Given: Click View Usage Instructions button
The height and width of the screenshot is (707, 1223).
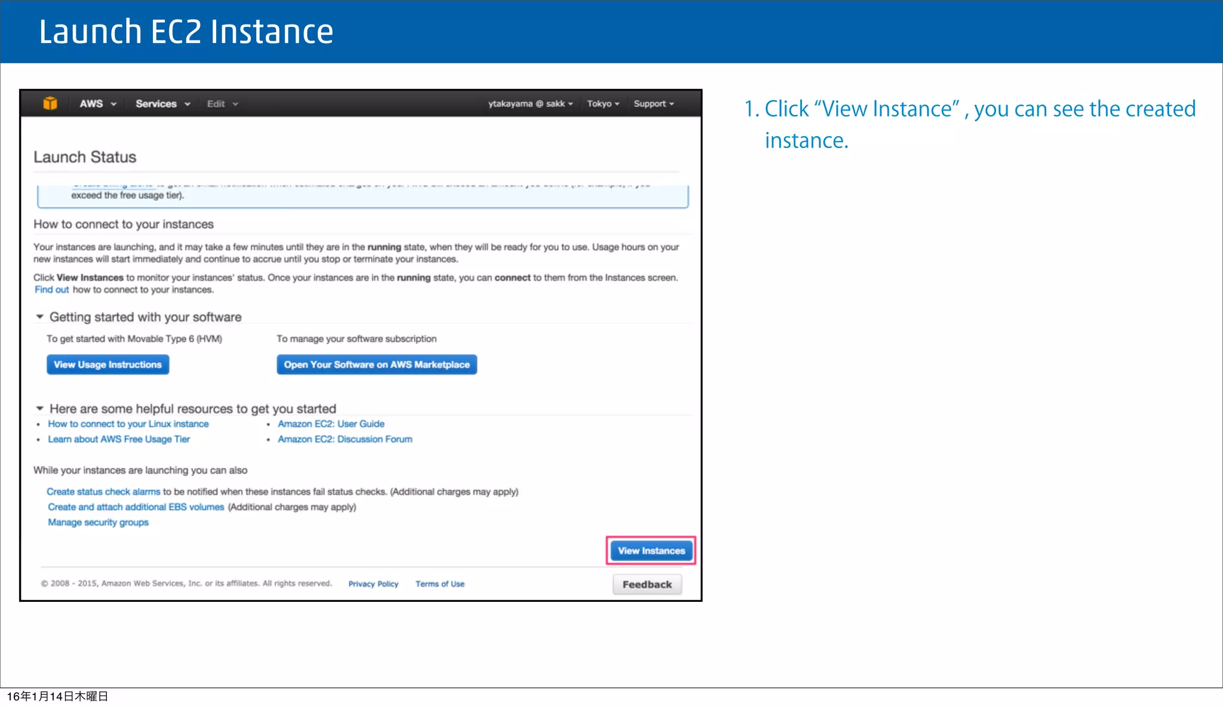Looking at the screenshot, I should point(107,364).
